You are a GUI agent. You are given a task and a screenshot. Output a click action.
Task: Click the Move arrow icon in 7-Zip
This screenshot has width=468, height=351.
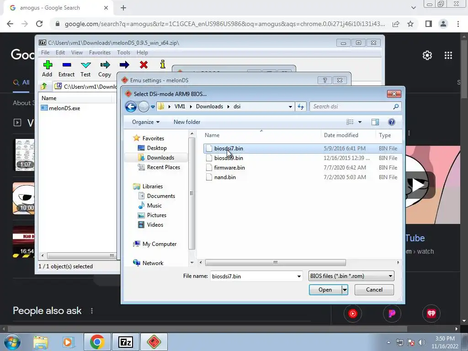[124, 65]
